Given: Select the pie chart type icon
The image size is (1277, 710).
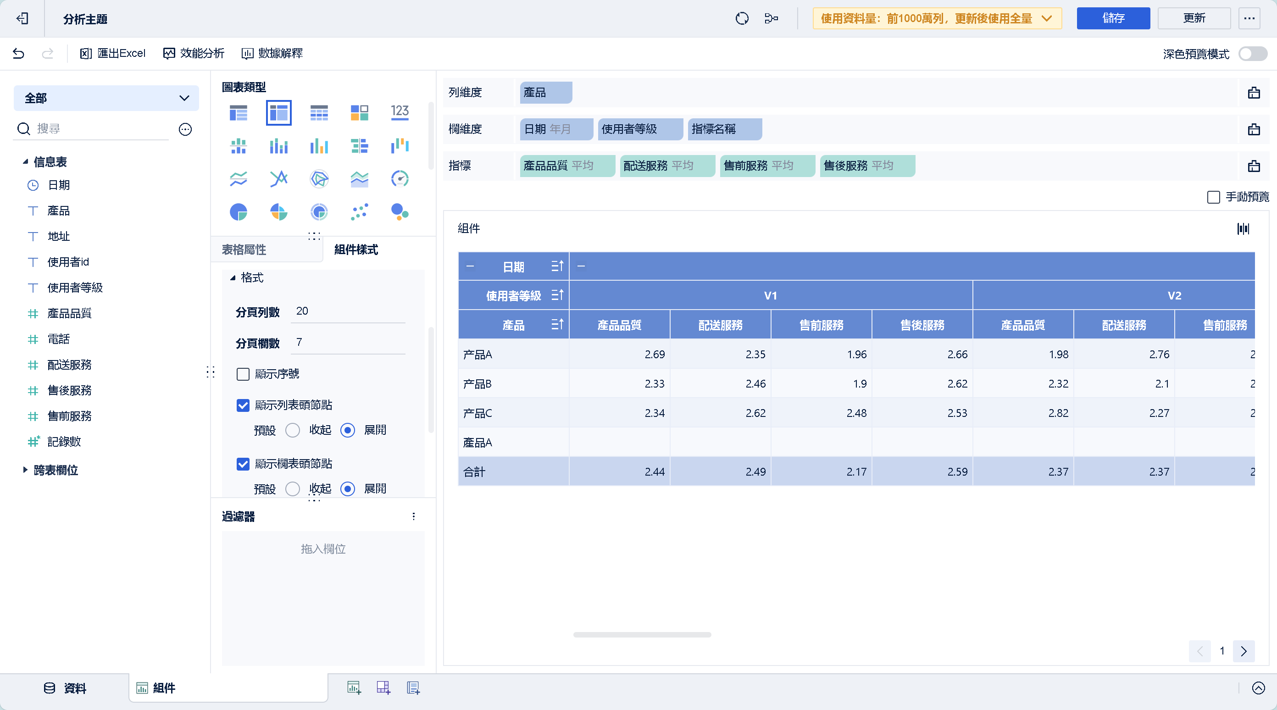Looking at the screenshot, I should [x=239, y=212].
